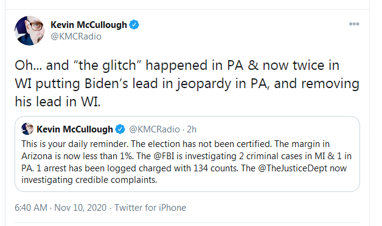Open Kevin McCullough's large profile avatar
382x226 pixels.
(29, 30)
